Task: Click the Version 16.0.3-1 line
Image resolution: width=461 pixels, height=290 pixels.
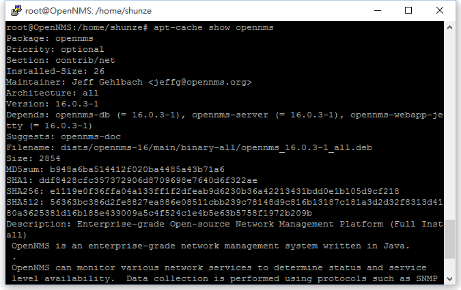Action: (x=53, y=104)
